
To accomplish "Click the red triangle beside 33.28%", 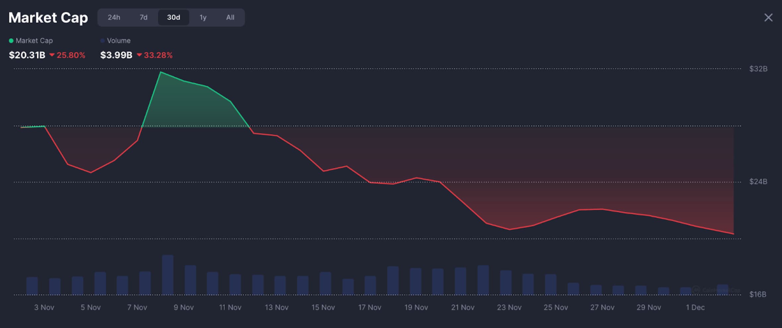I will tap(140, 55).
